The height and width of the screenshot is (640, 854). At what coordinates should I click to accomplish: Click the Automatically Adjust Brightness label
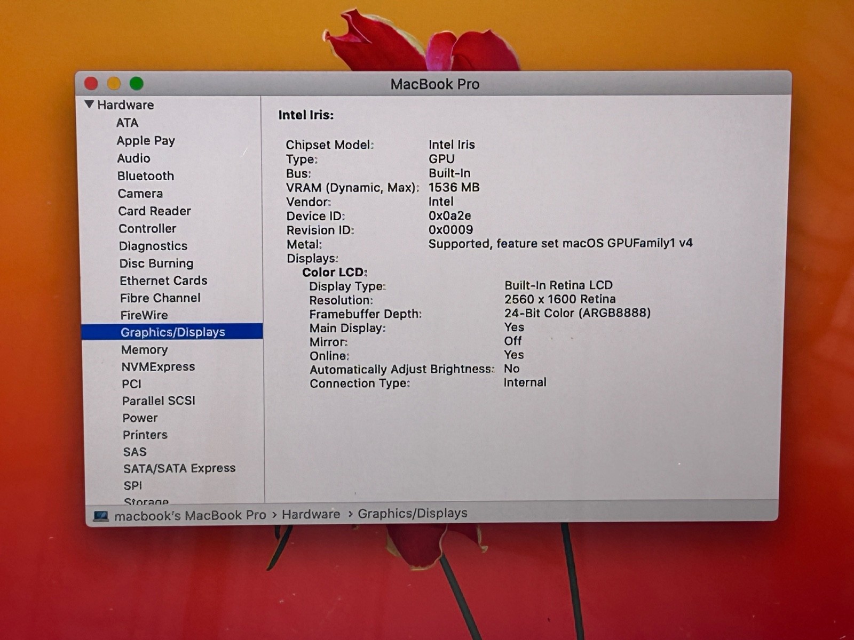point(402,370)
